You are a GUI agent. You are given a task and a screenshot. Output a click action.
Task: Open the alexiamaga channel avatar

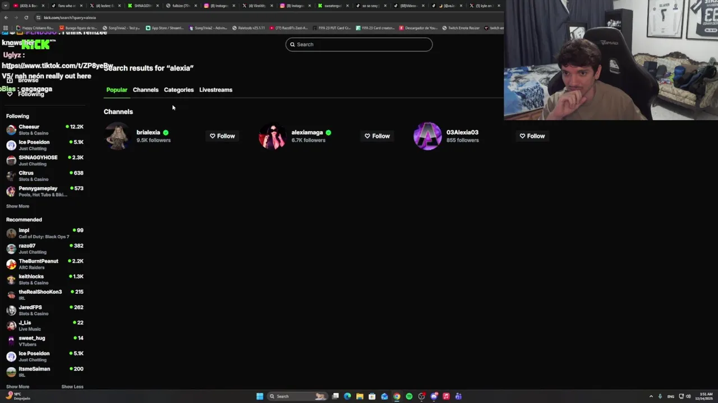point(272,136)
